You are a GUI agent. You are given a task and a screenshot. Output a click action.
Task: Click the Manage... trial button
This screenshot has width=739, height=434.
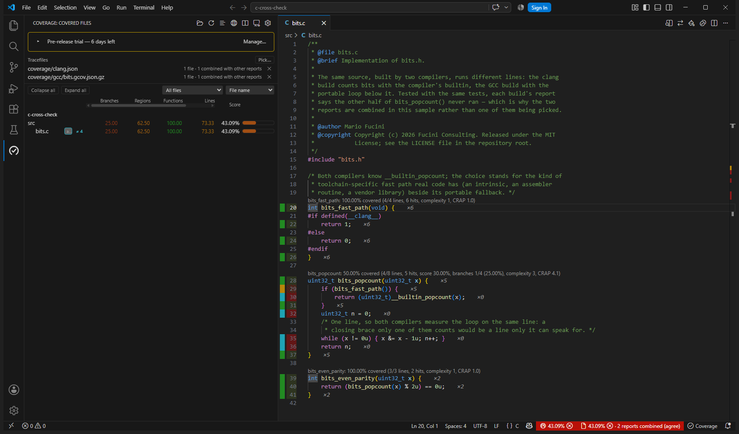255,42
